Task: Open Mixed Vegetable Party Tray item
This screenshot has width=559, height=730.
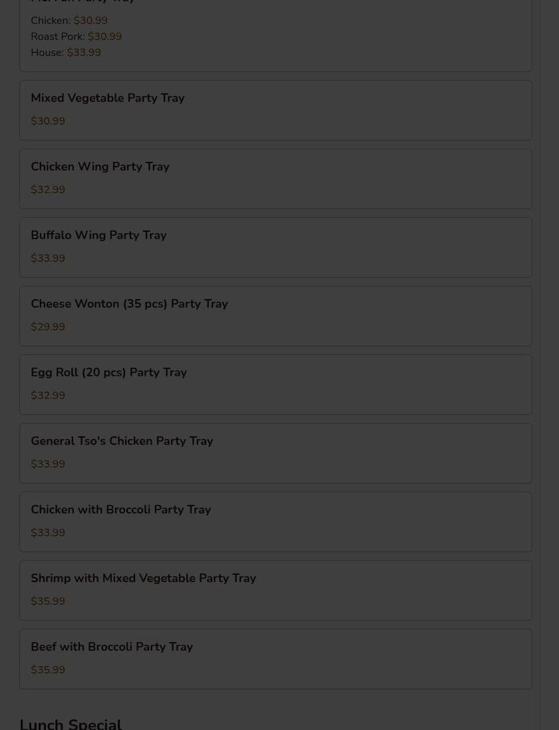Action: tap(276, 111)
